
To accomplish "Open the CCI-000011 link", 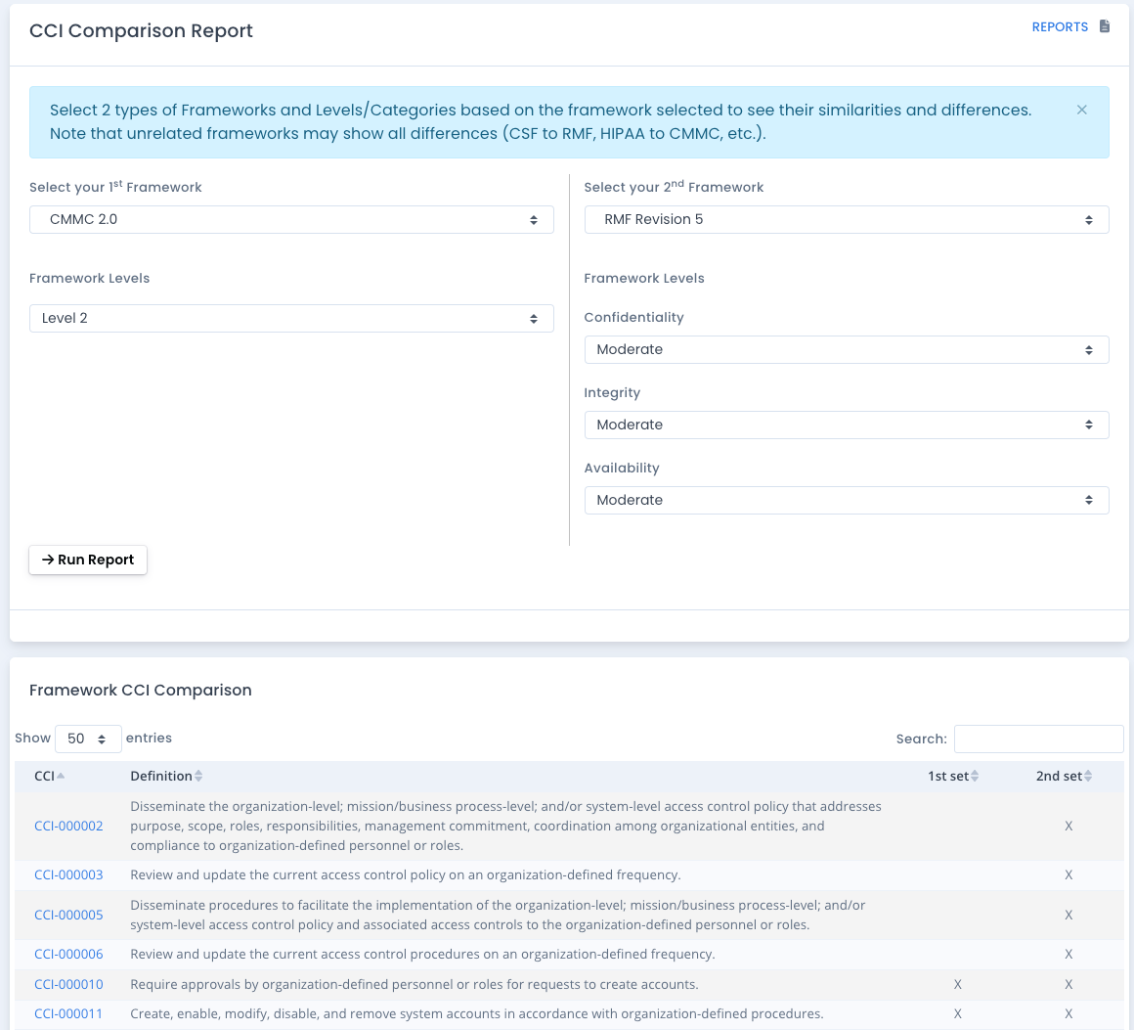I will pyautogui.click(x=68, y=1014).
